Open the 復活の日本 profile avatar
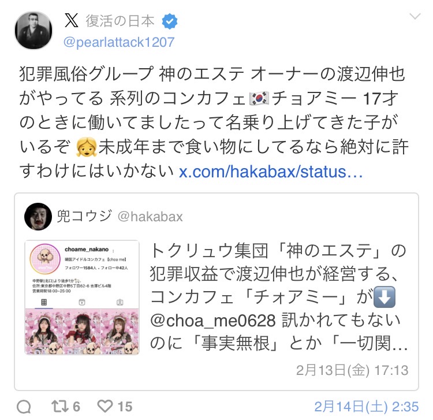 pyautogui.click(x=33, y=31)
